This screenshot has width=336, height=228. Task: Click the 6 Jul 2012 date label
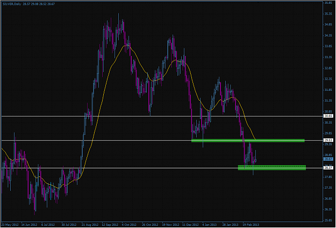(48, 225)
